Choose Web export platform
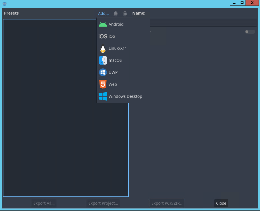The width and height of the screenshot is (260, 211). (x=123, y=84)
